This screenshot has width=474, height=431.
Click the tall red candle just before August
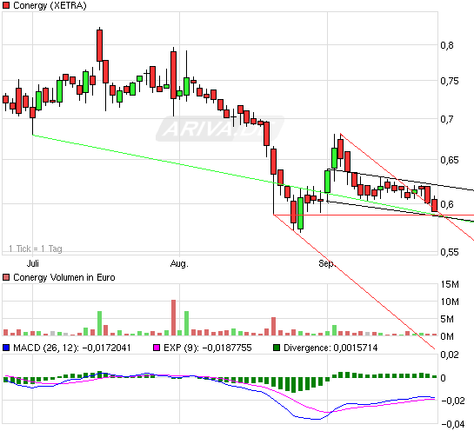point(173,75)
